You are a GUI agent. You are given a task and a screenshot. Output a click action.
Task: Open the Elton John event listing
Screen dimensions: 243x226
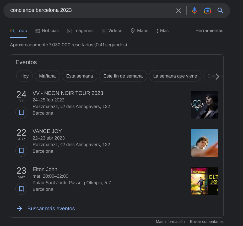(45, 169)
